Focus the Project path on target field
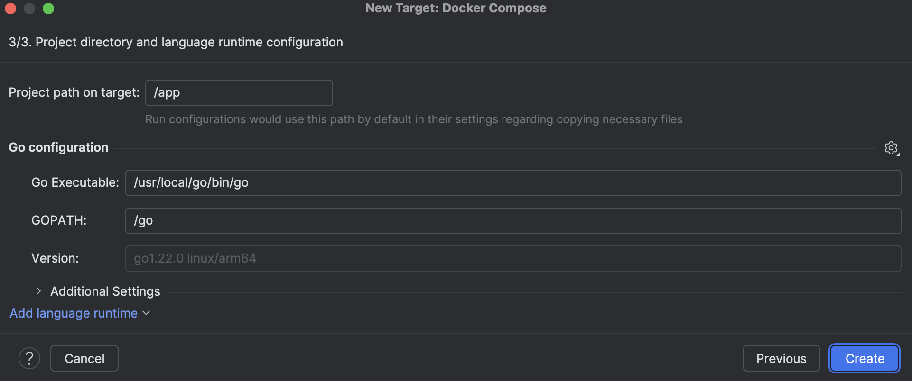 pos(239,93)
